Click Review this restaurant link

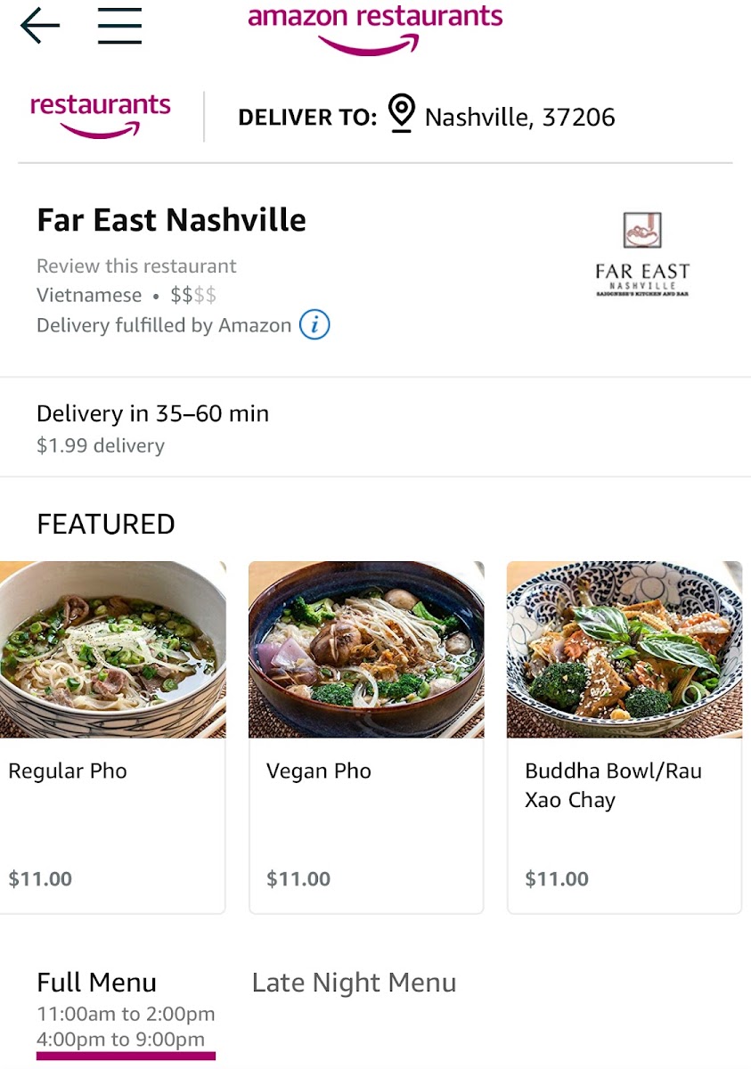pyautogui.click(x=136, y=266)
